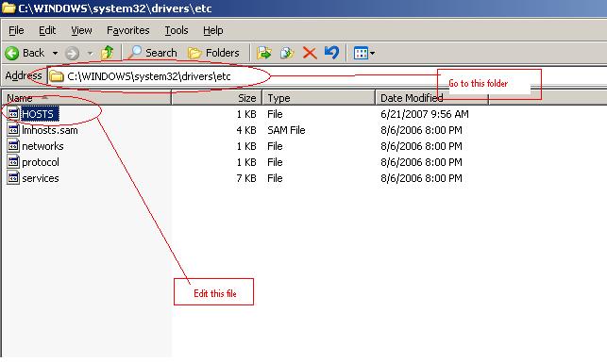Screen dimensions: 607x362
Task: Open the Views button dropdown
Action: pos(363,53)
